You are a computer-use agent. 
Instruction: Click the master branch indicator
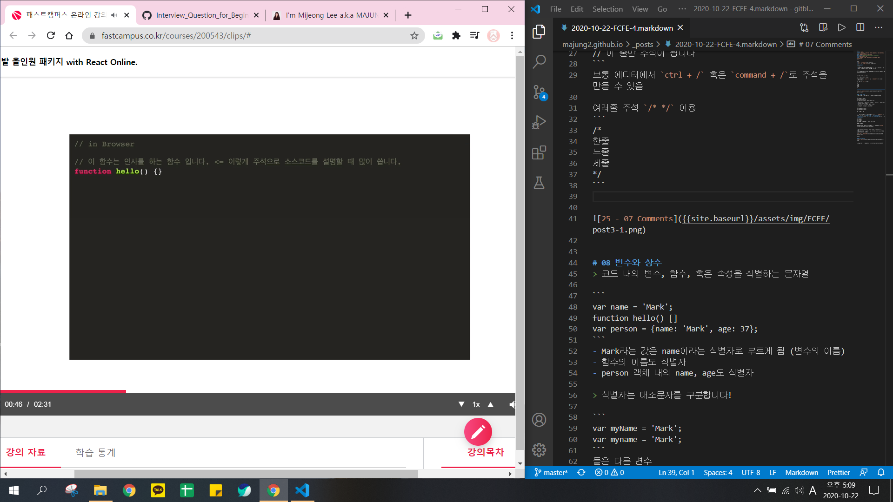point(551,472)
